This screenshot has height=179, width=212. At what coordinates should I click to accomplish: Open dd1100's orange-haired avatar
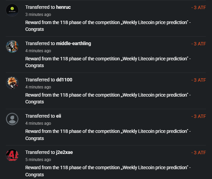(x=12, y=83)
